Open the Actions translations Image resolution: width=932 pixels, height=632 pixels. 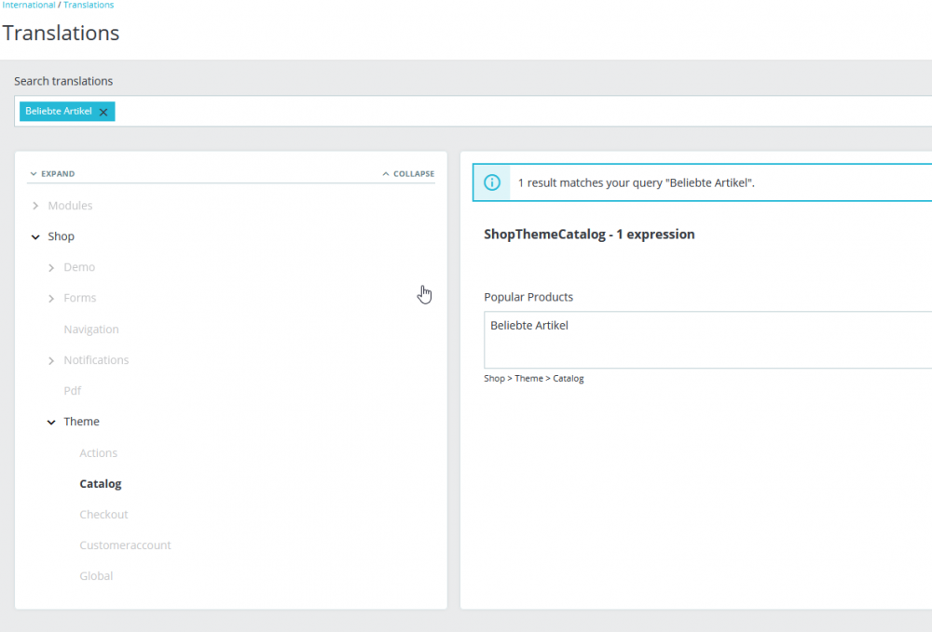[98, 452]
